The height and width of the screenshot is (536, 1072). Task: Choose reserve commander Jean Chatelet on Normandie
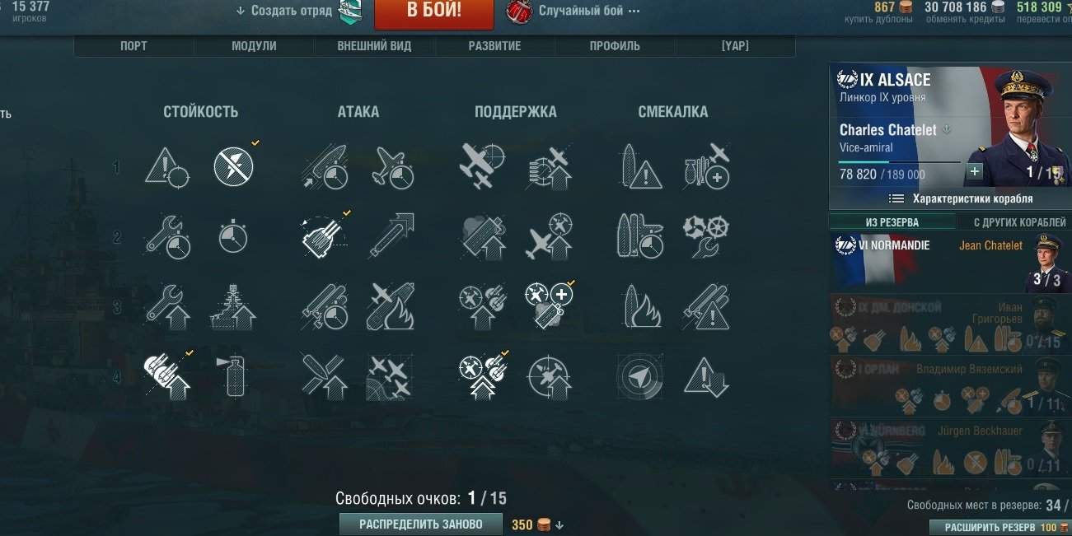pos(950,262)
